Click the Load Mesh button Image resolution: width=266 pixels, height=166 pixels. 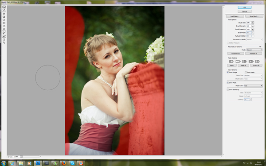pos(235,16)
